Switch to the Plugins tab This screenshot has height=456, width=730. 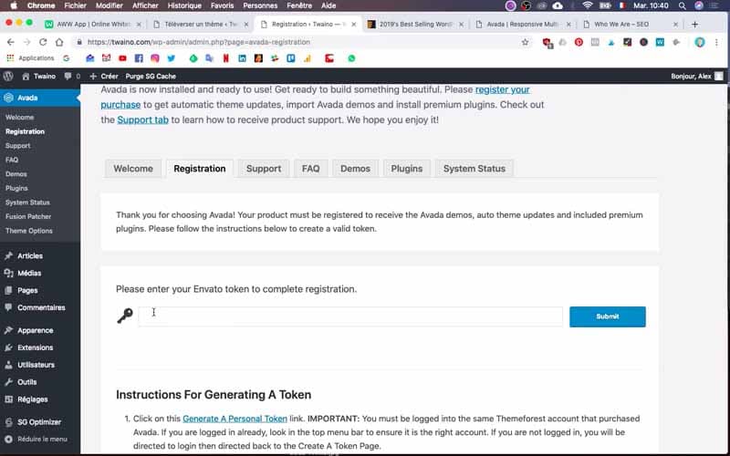(406, 169)
